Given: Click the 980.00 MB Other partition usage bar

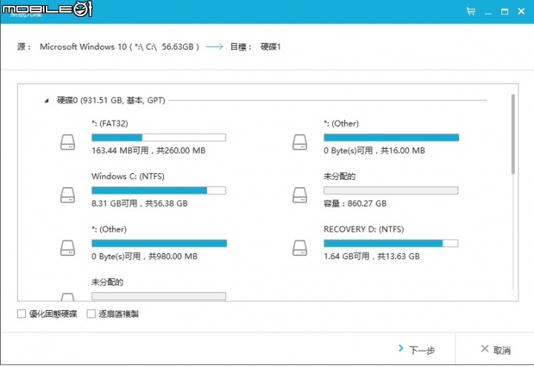Looking at the screenshot, I should (x=159, y=243).
